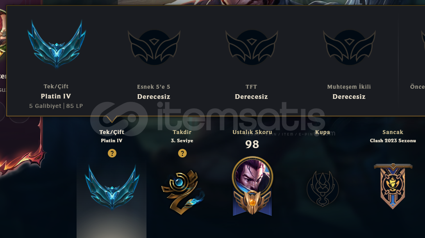Viewport: 425px width, 238px height.
Task: Select the Sancak heading
Action: (x=393, y=132)
